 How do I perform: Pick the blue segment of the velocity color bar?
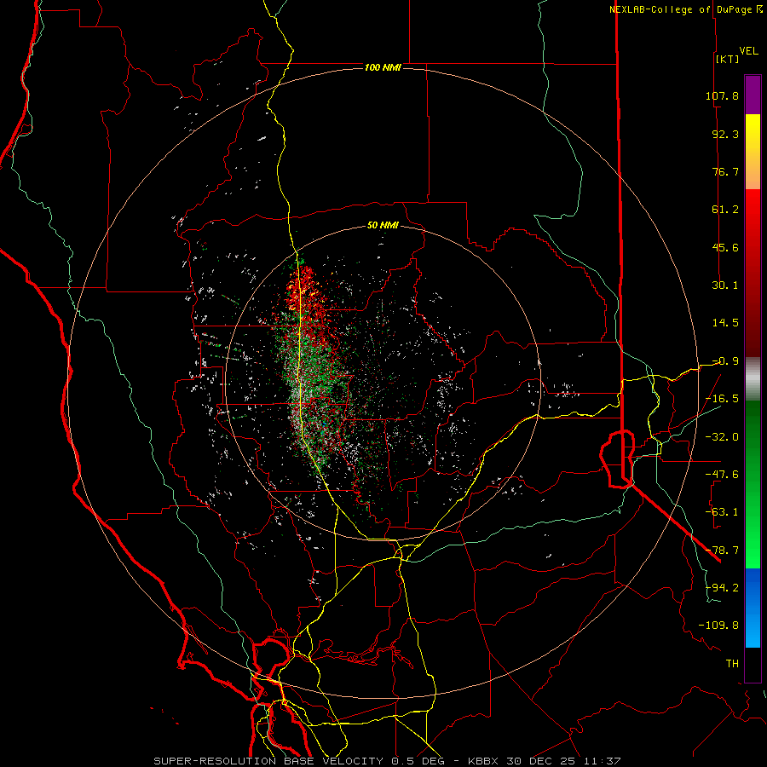click(753, 608)
